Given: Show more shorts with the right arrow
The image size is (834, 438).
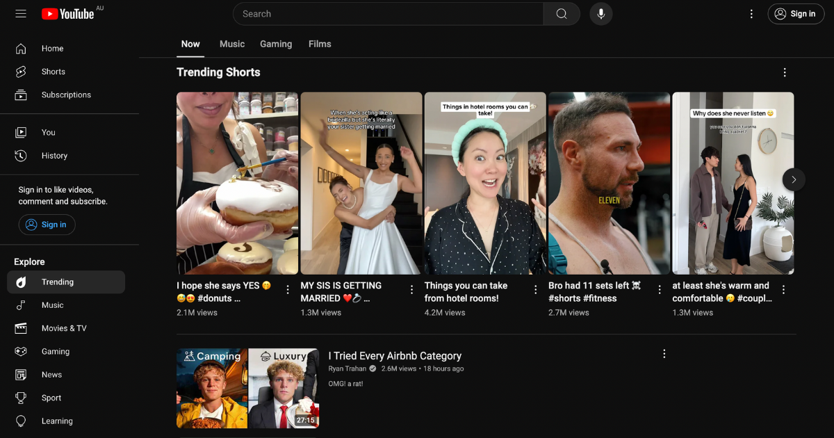Looking at the screenshot, I should point(793,179).
